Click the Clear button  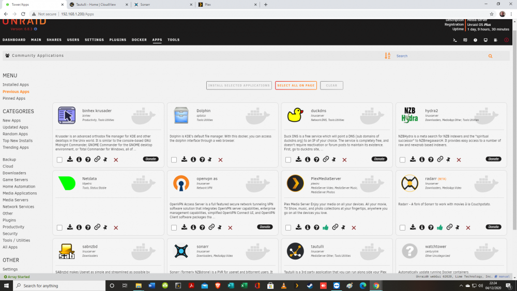pyautogui.click(x=331, y=85)
